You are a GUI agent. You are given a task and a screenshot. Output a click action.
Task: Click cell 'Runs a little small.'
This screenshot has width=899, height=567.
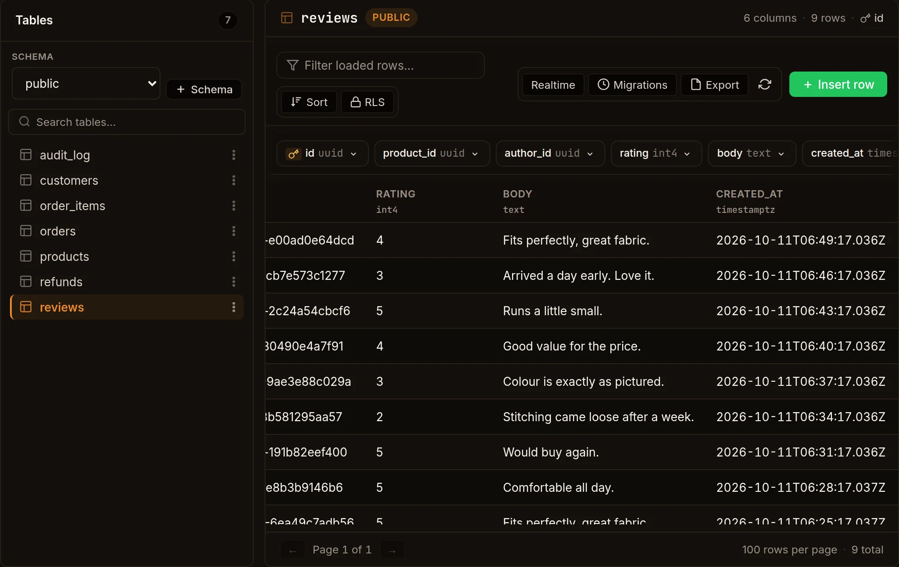tap(552, 311)
